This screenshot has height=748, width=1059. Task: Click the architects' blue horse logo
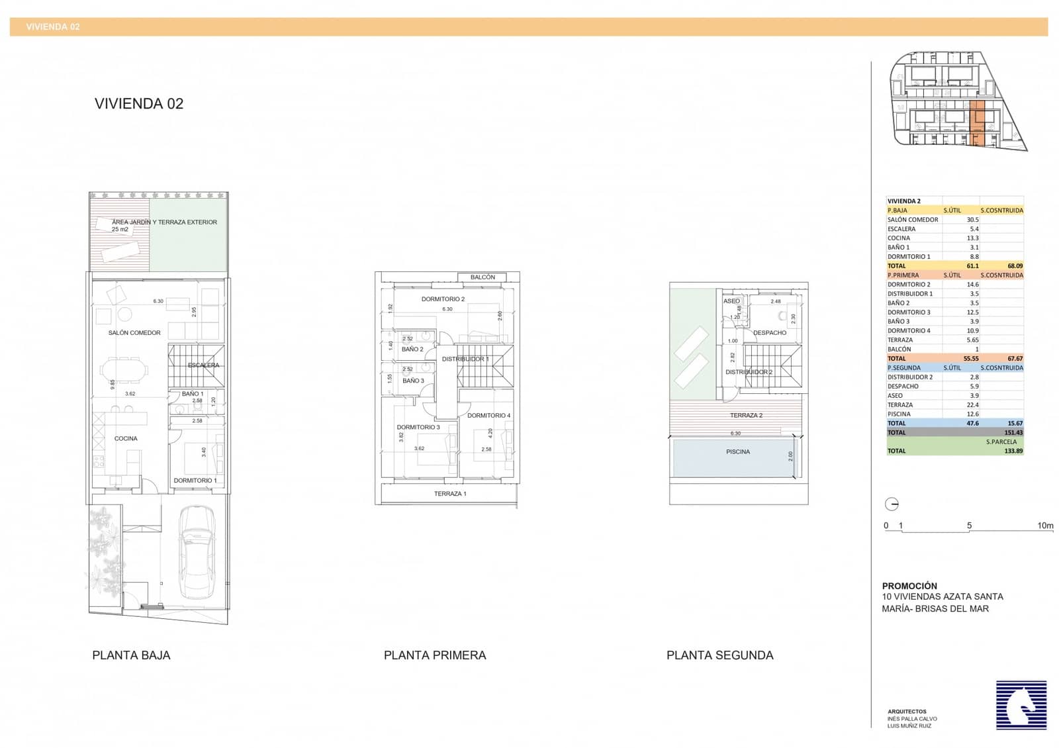pos(1021,705)
